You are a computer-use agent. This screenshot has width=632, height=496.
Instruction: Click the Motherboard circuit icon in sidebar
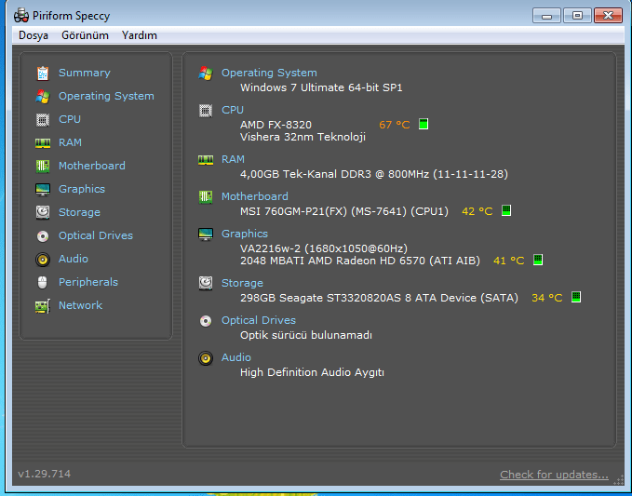[x=43, y=166]
